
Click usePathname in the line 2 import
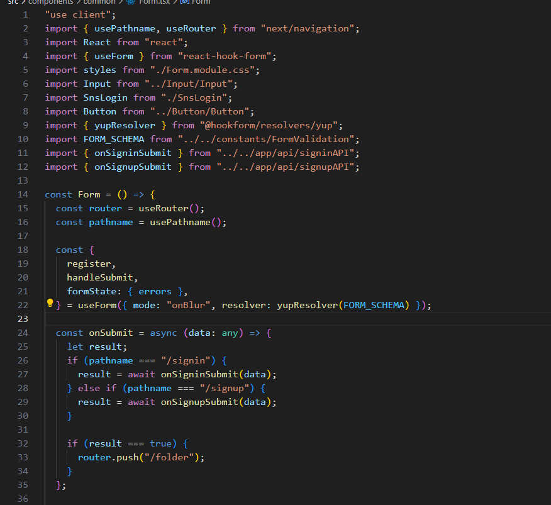click(x=125, y=28)
